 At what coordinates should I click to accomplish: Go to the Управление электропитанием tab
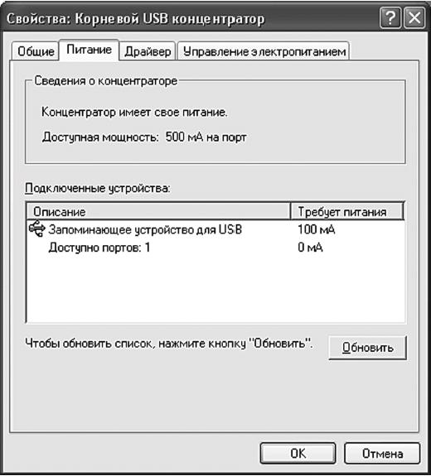click(264, 51)
